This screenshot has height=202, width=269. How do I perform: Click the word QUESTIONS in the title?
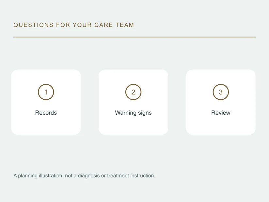point(33,25)
